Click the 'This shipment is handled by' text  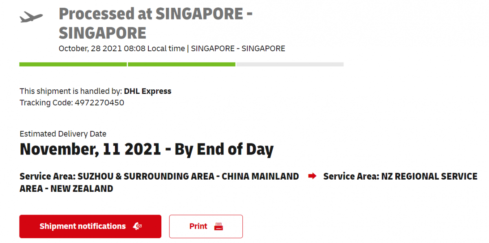point(71,91)
